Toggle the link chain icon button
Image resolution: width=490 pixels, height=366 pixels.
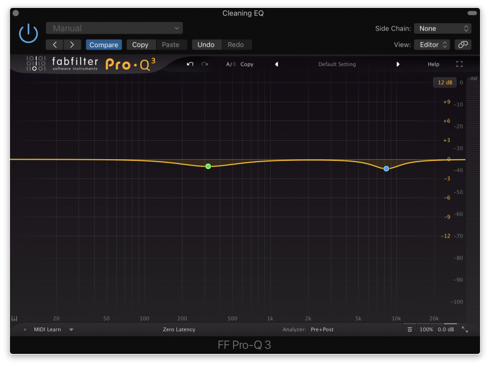click(x=463, y=45)
